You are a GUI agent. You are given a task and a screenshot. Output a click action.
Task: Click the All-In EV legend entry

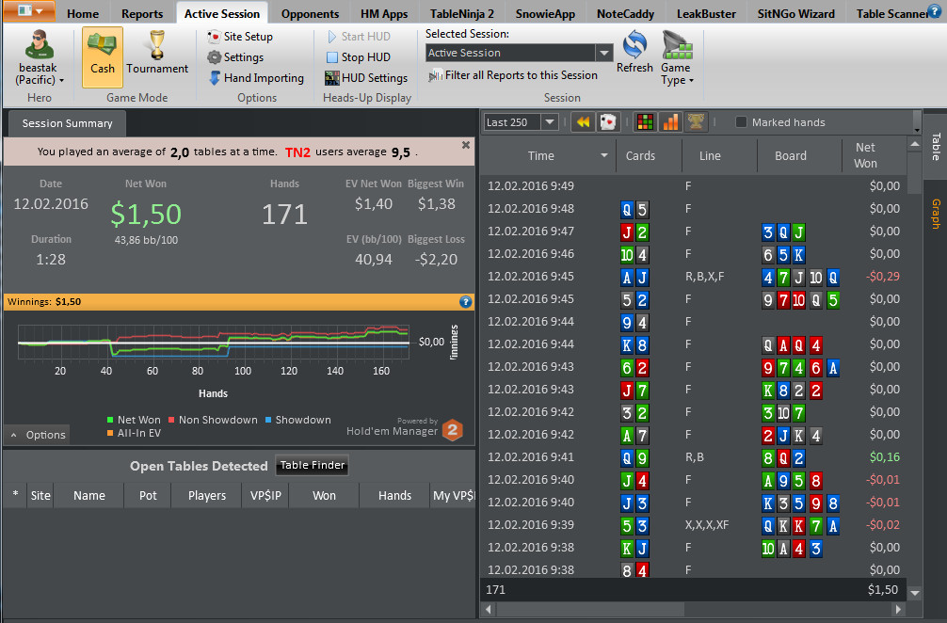(x=134, y=434)
